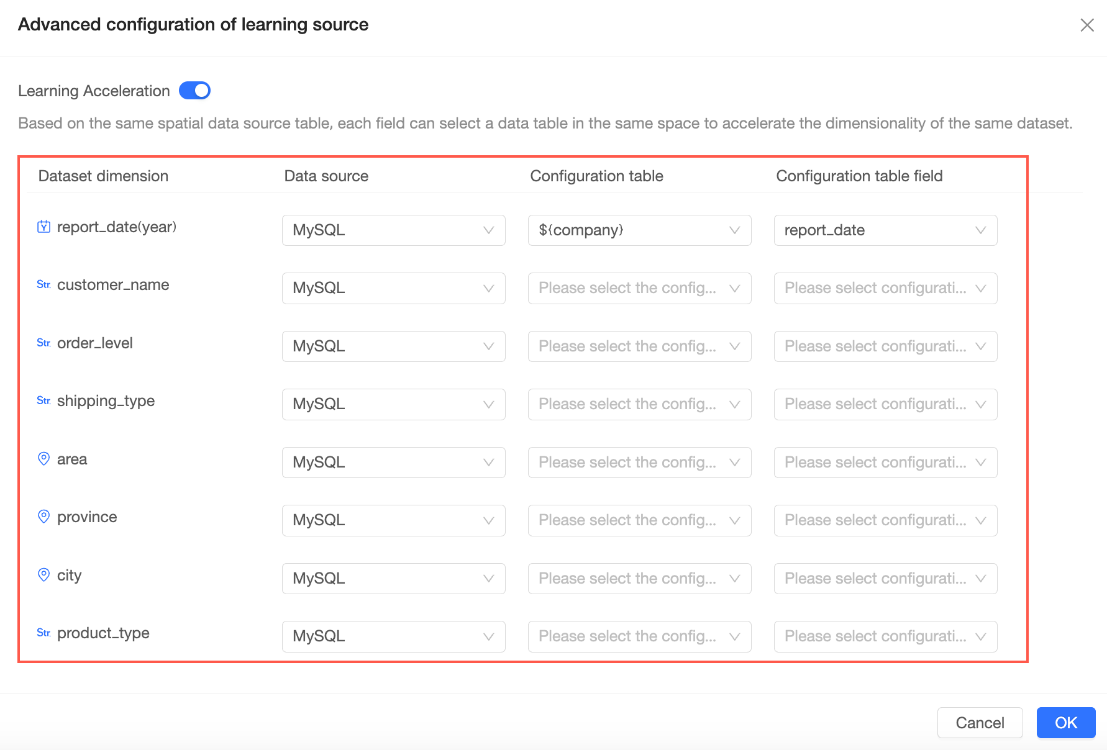Click the Str icon beside customer_name
Viewport: 1107px width, 750px height.
click(43, 284)
